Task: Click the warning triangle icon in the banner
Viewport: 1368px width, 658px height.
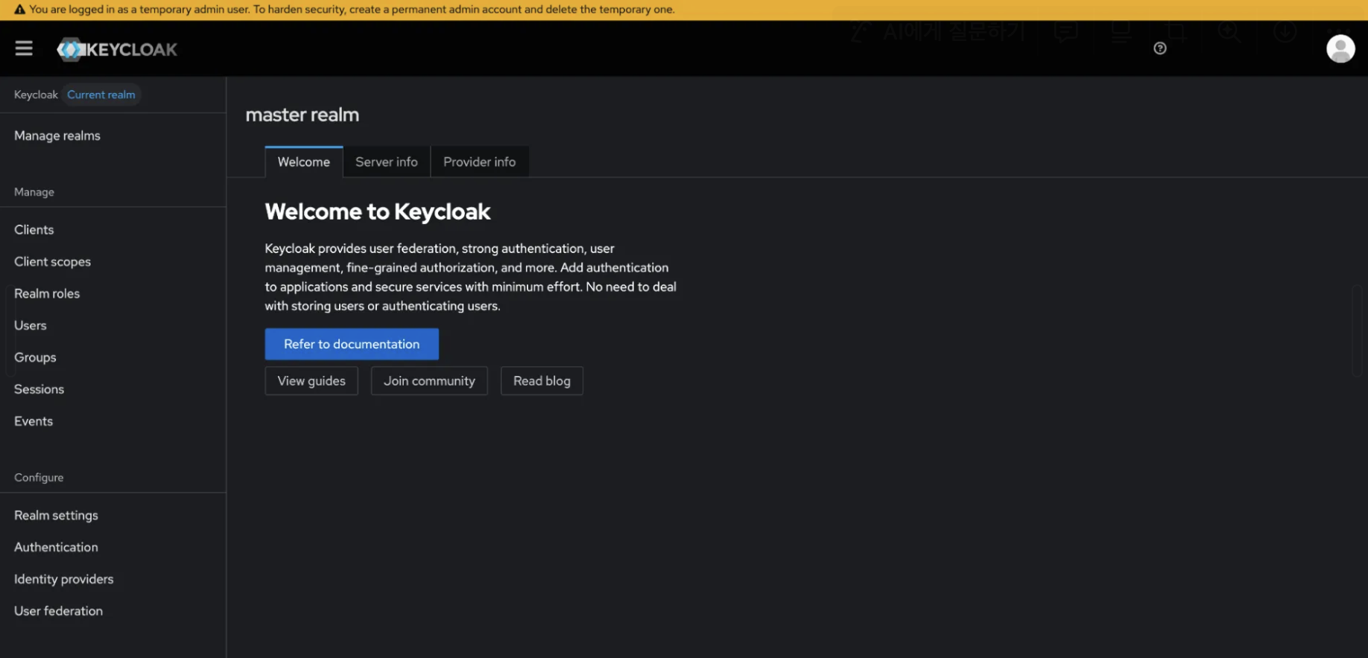Action: click(x=20, y=10)
